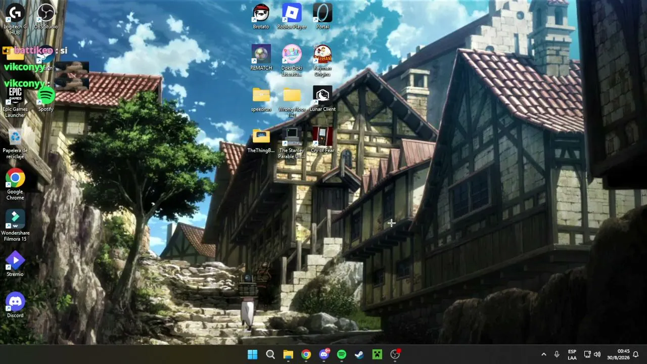Select the Steam shortcut on the desktop

click(x=45, y=58)
